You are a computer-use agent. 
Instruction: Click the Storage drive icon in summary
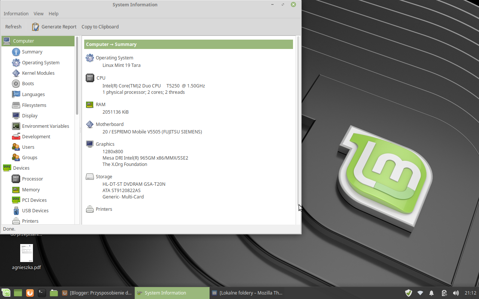89,176
